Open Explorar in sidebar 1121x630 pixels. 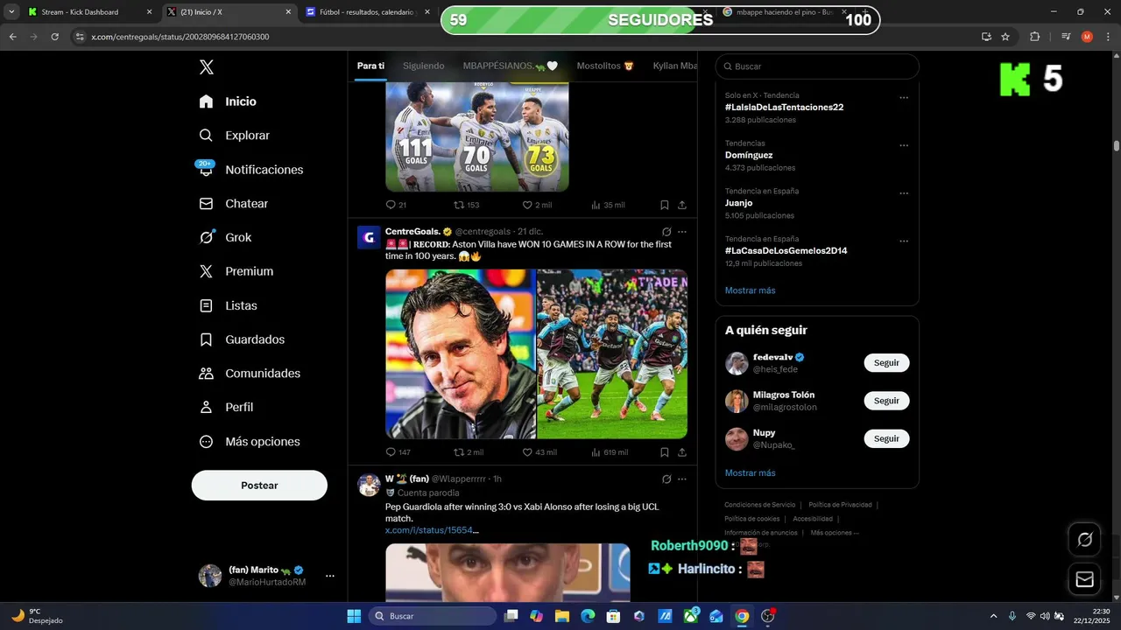[234, 136]
